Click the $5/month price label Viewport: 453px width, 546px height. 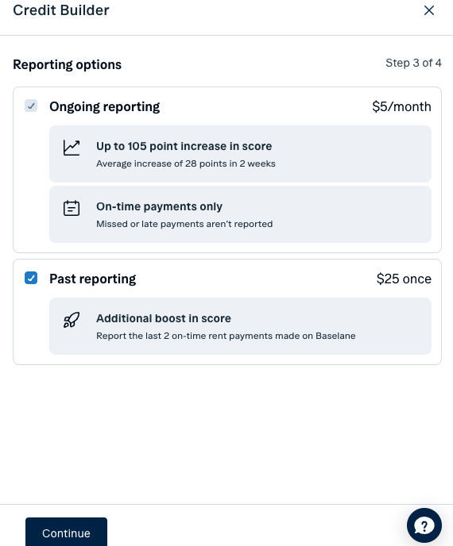coord(401,106)
